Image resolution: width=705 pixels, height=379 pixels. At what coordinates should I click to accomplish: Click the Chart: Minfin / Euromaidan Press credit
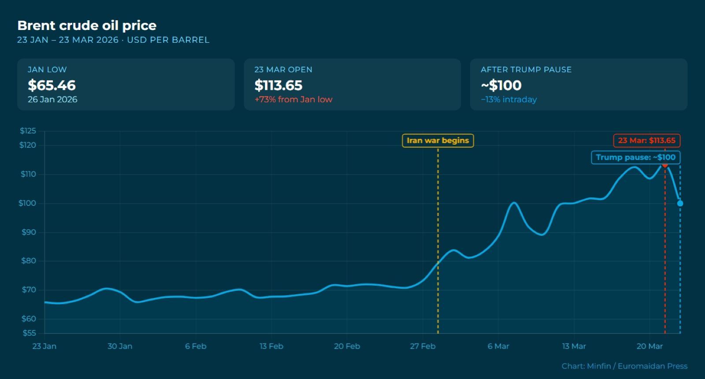pos(624,366)
